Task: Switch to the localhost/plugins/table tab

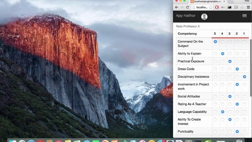Action: point(208,1)
